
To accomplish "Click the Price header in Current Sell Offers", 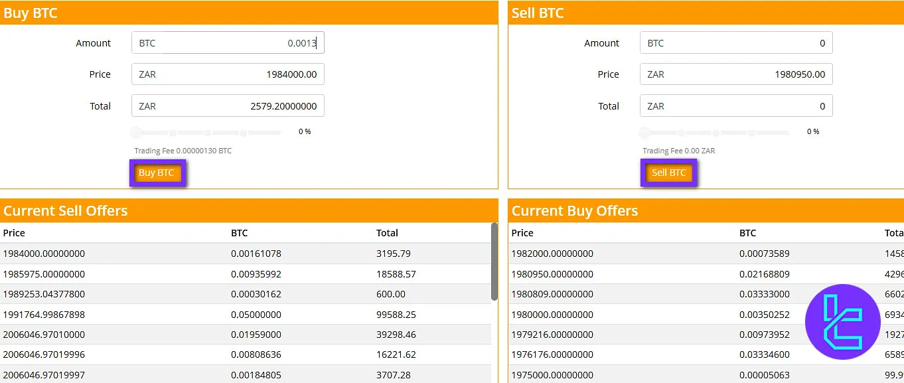I will pyautogui.click(x=14, y=233).
